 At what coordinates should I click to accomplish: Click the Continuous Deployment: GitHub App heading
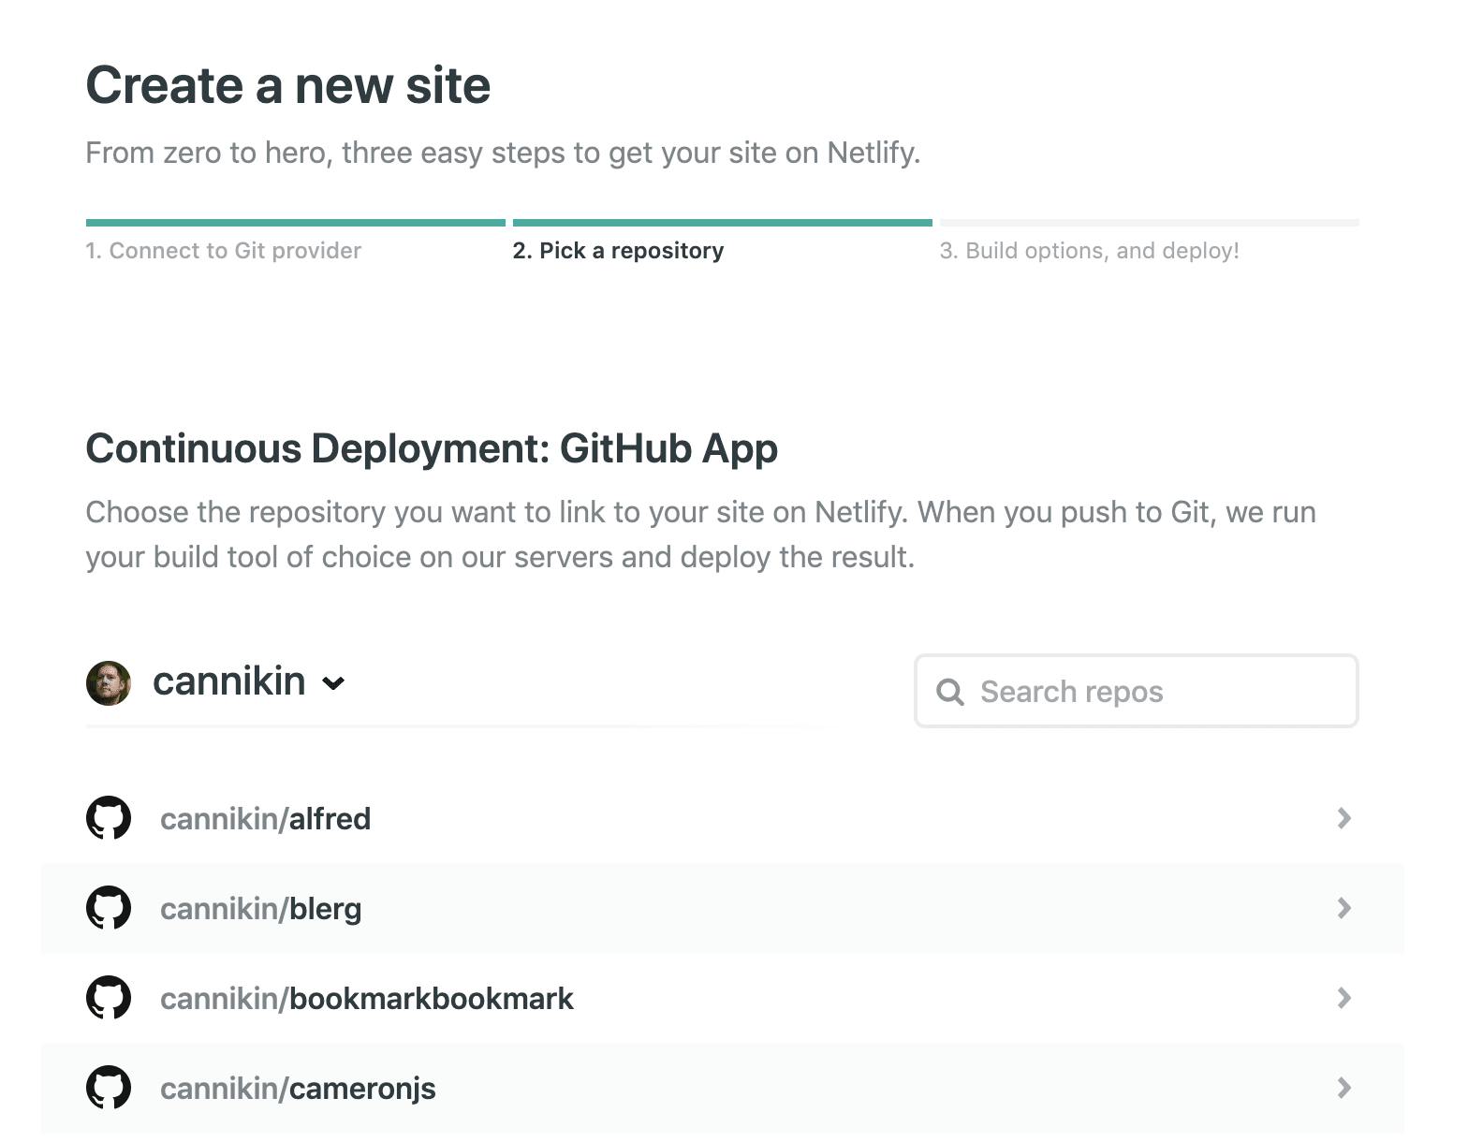click(x=432, y=449)
